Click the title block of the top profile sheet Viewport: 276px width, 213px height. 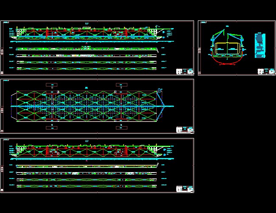tap(185, 71)
